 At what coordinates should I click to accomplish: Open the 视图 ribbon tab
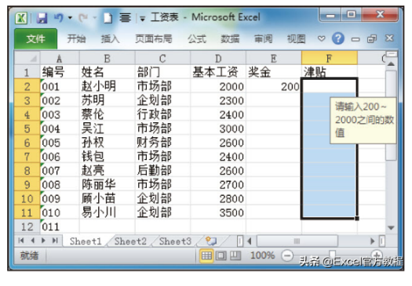(x=297, y=39)
